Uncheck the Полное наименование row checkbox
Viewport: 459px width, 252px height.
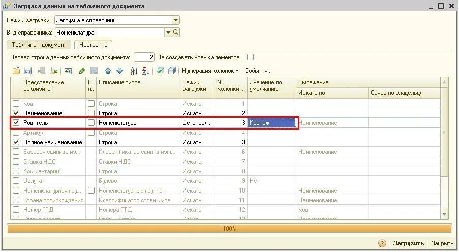pyautogui.click(x=16, y=142)
